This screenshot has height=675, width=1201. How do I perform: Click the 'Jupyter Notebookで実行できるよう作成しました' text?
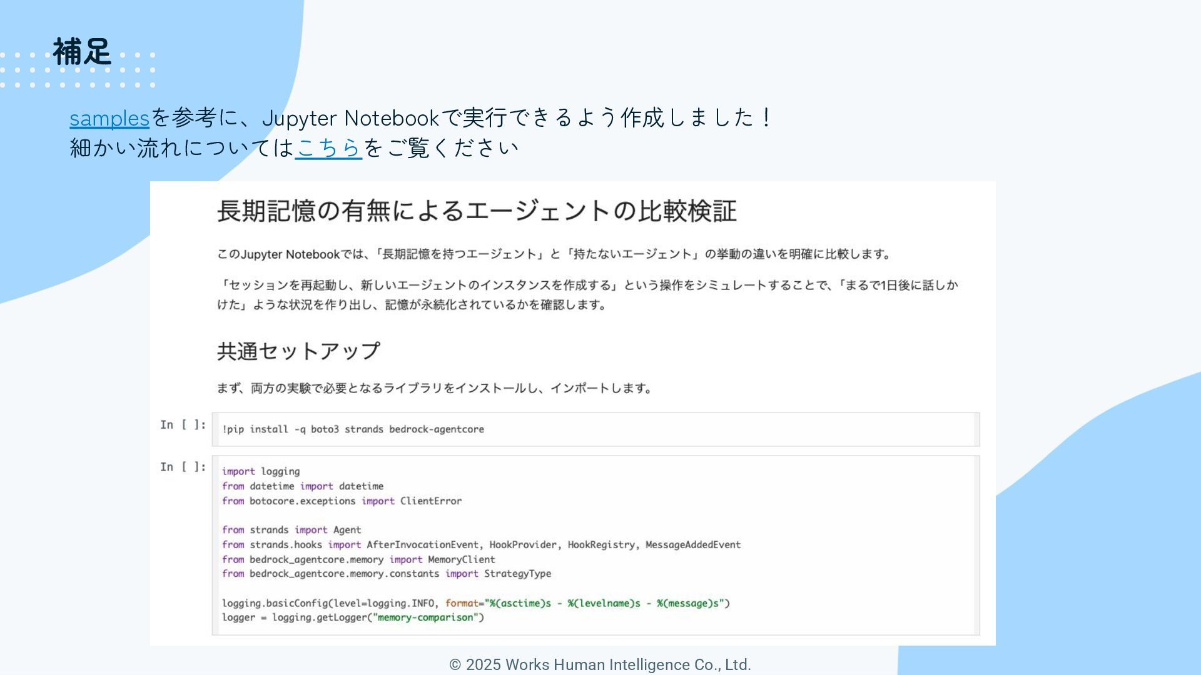tap(508, 118)
